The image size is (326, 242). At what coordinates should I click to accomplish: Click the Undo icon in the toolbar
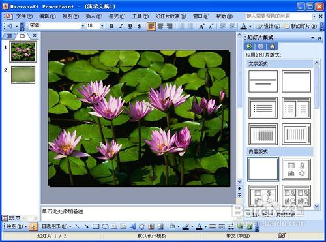(x=10, y=26)
